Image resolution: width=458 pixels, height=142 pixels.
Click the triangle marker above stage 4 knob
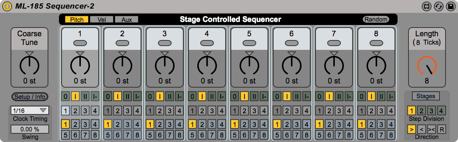point(207,53)
